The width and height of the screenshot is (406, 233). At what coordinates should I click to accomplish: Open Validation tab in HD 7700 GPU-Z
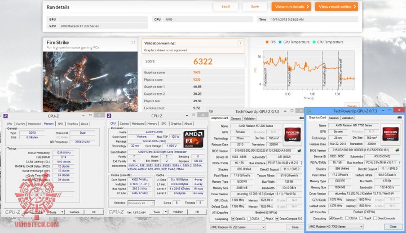(347, 118)
